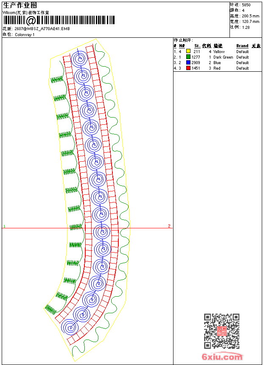Click the red thread color swatch
The width and height of the screenshot is (263, 365).
(x=188, y=68)
